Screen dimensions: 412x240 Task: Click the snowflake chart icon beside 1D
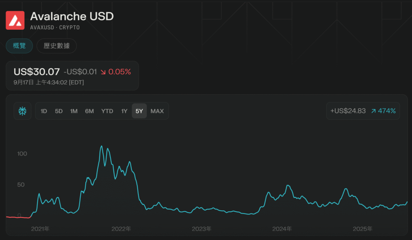click(23, 111)
